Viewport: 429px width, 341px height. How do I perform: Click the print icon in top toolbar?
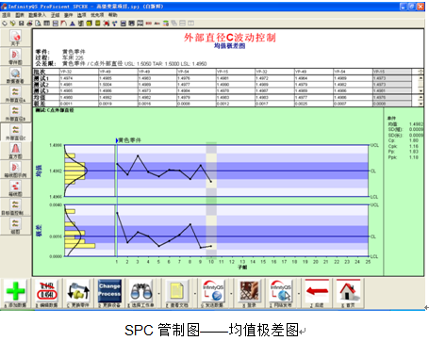[30, 24]
